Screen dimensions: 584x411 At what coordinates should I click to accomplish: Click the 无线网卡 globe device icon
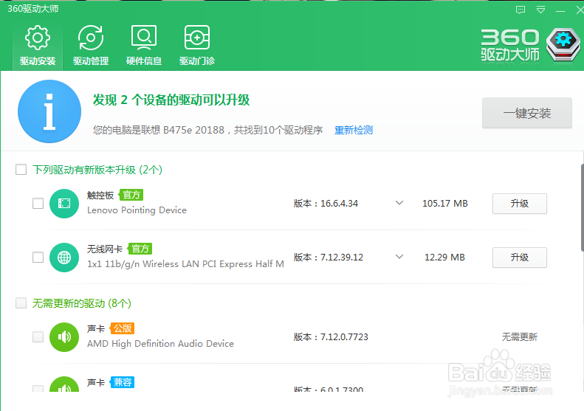click(64, 258)
